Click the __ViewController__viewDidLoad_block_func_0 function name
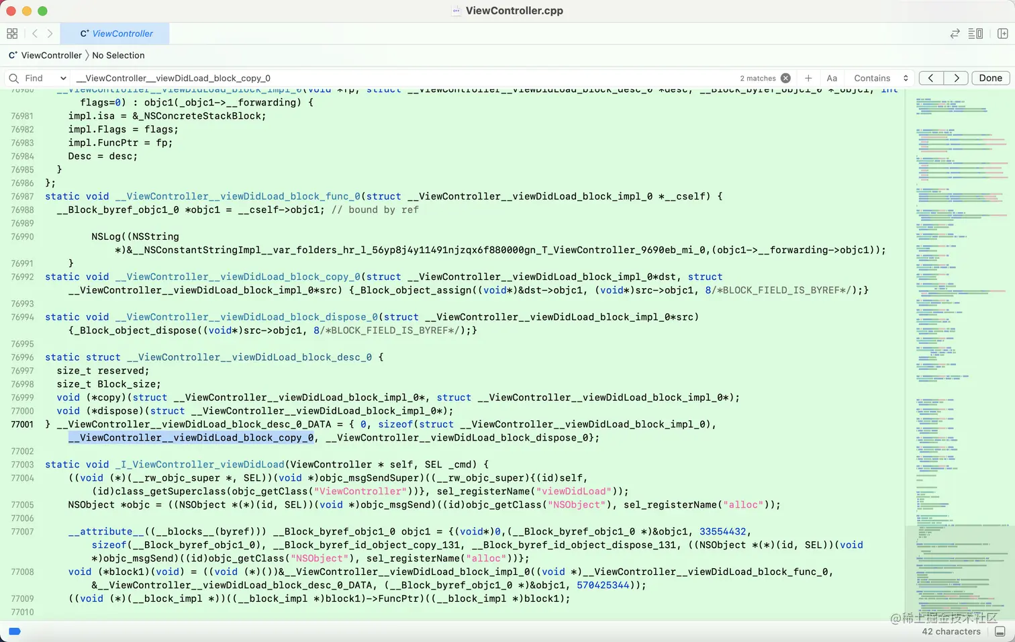 coord(239,196)
